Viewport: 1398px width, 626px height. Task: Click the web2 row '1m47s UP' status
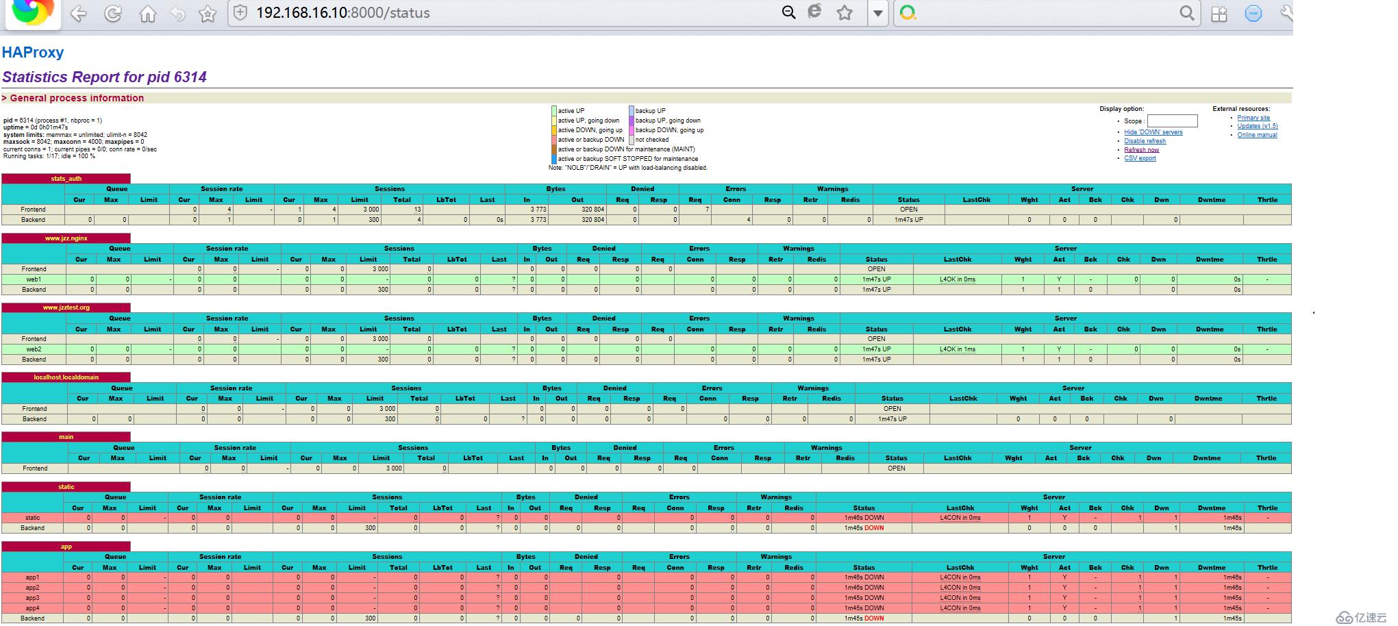876,349
